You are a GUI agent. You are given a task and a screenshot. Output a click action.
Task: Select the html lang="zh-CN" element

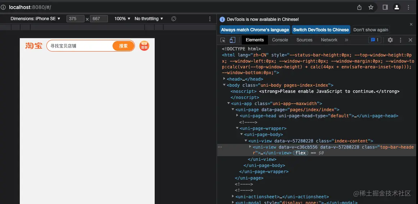317,64
